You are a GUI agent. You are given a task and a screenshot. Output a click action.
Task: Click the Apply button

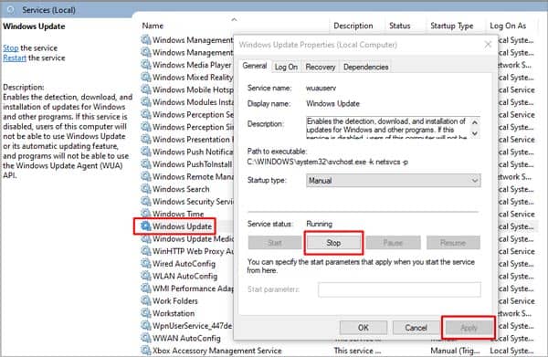coord(469,328)
